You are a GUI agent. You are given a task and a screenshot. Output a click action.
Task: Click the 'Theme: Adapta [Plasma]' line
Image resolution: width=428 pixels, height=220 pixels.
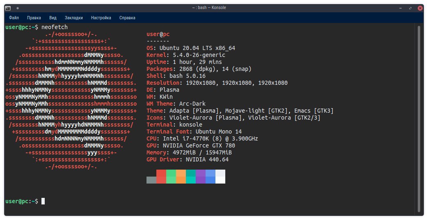coord(240,111)
